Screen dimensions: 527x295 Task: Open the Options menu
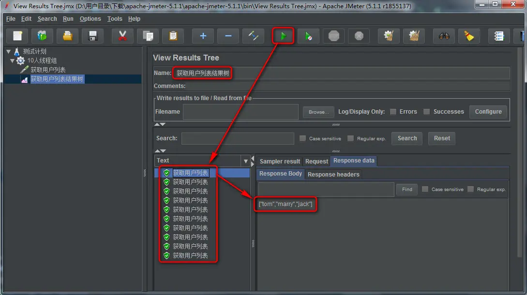click(x=90, y=19)
